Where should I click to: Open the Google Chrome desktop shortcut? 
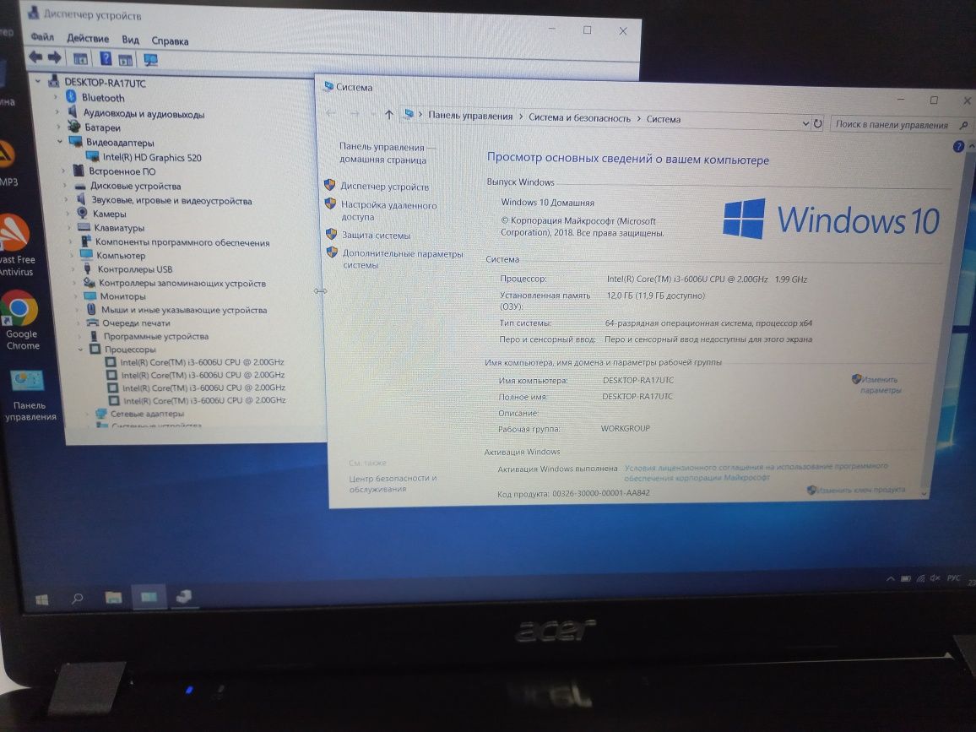click(19, 320)
